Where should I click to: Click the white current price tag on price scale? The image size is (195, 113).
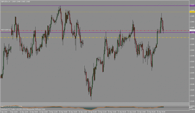click(192, 30)
